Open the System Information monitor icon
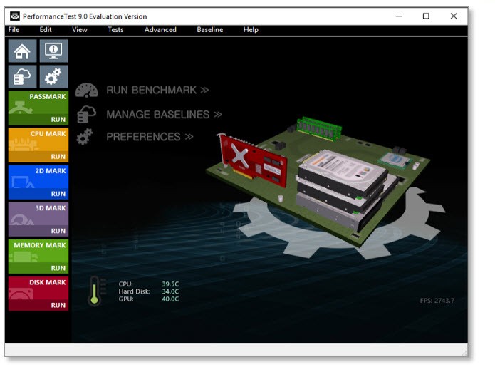Viewport: 495px width, 367px height. click(53, 51)
